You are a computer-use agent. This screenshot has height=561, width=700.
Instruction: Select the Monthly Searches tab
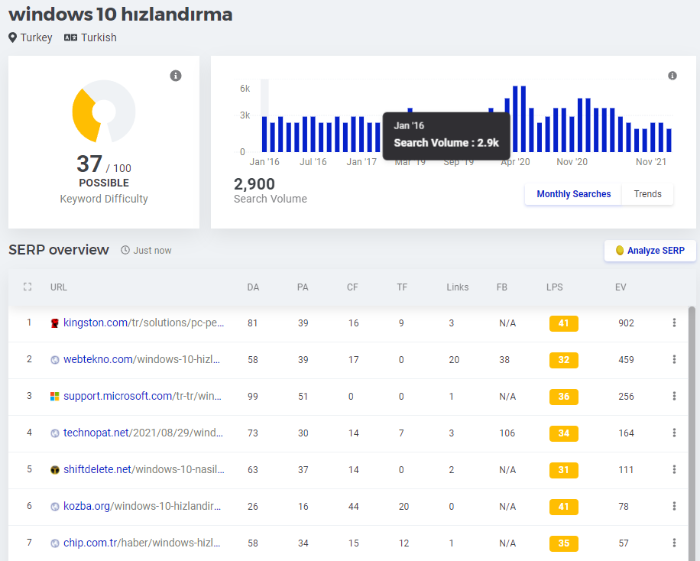point(573,194)
